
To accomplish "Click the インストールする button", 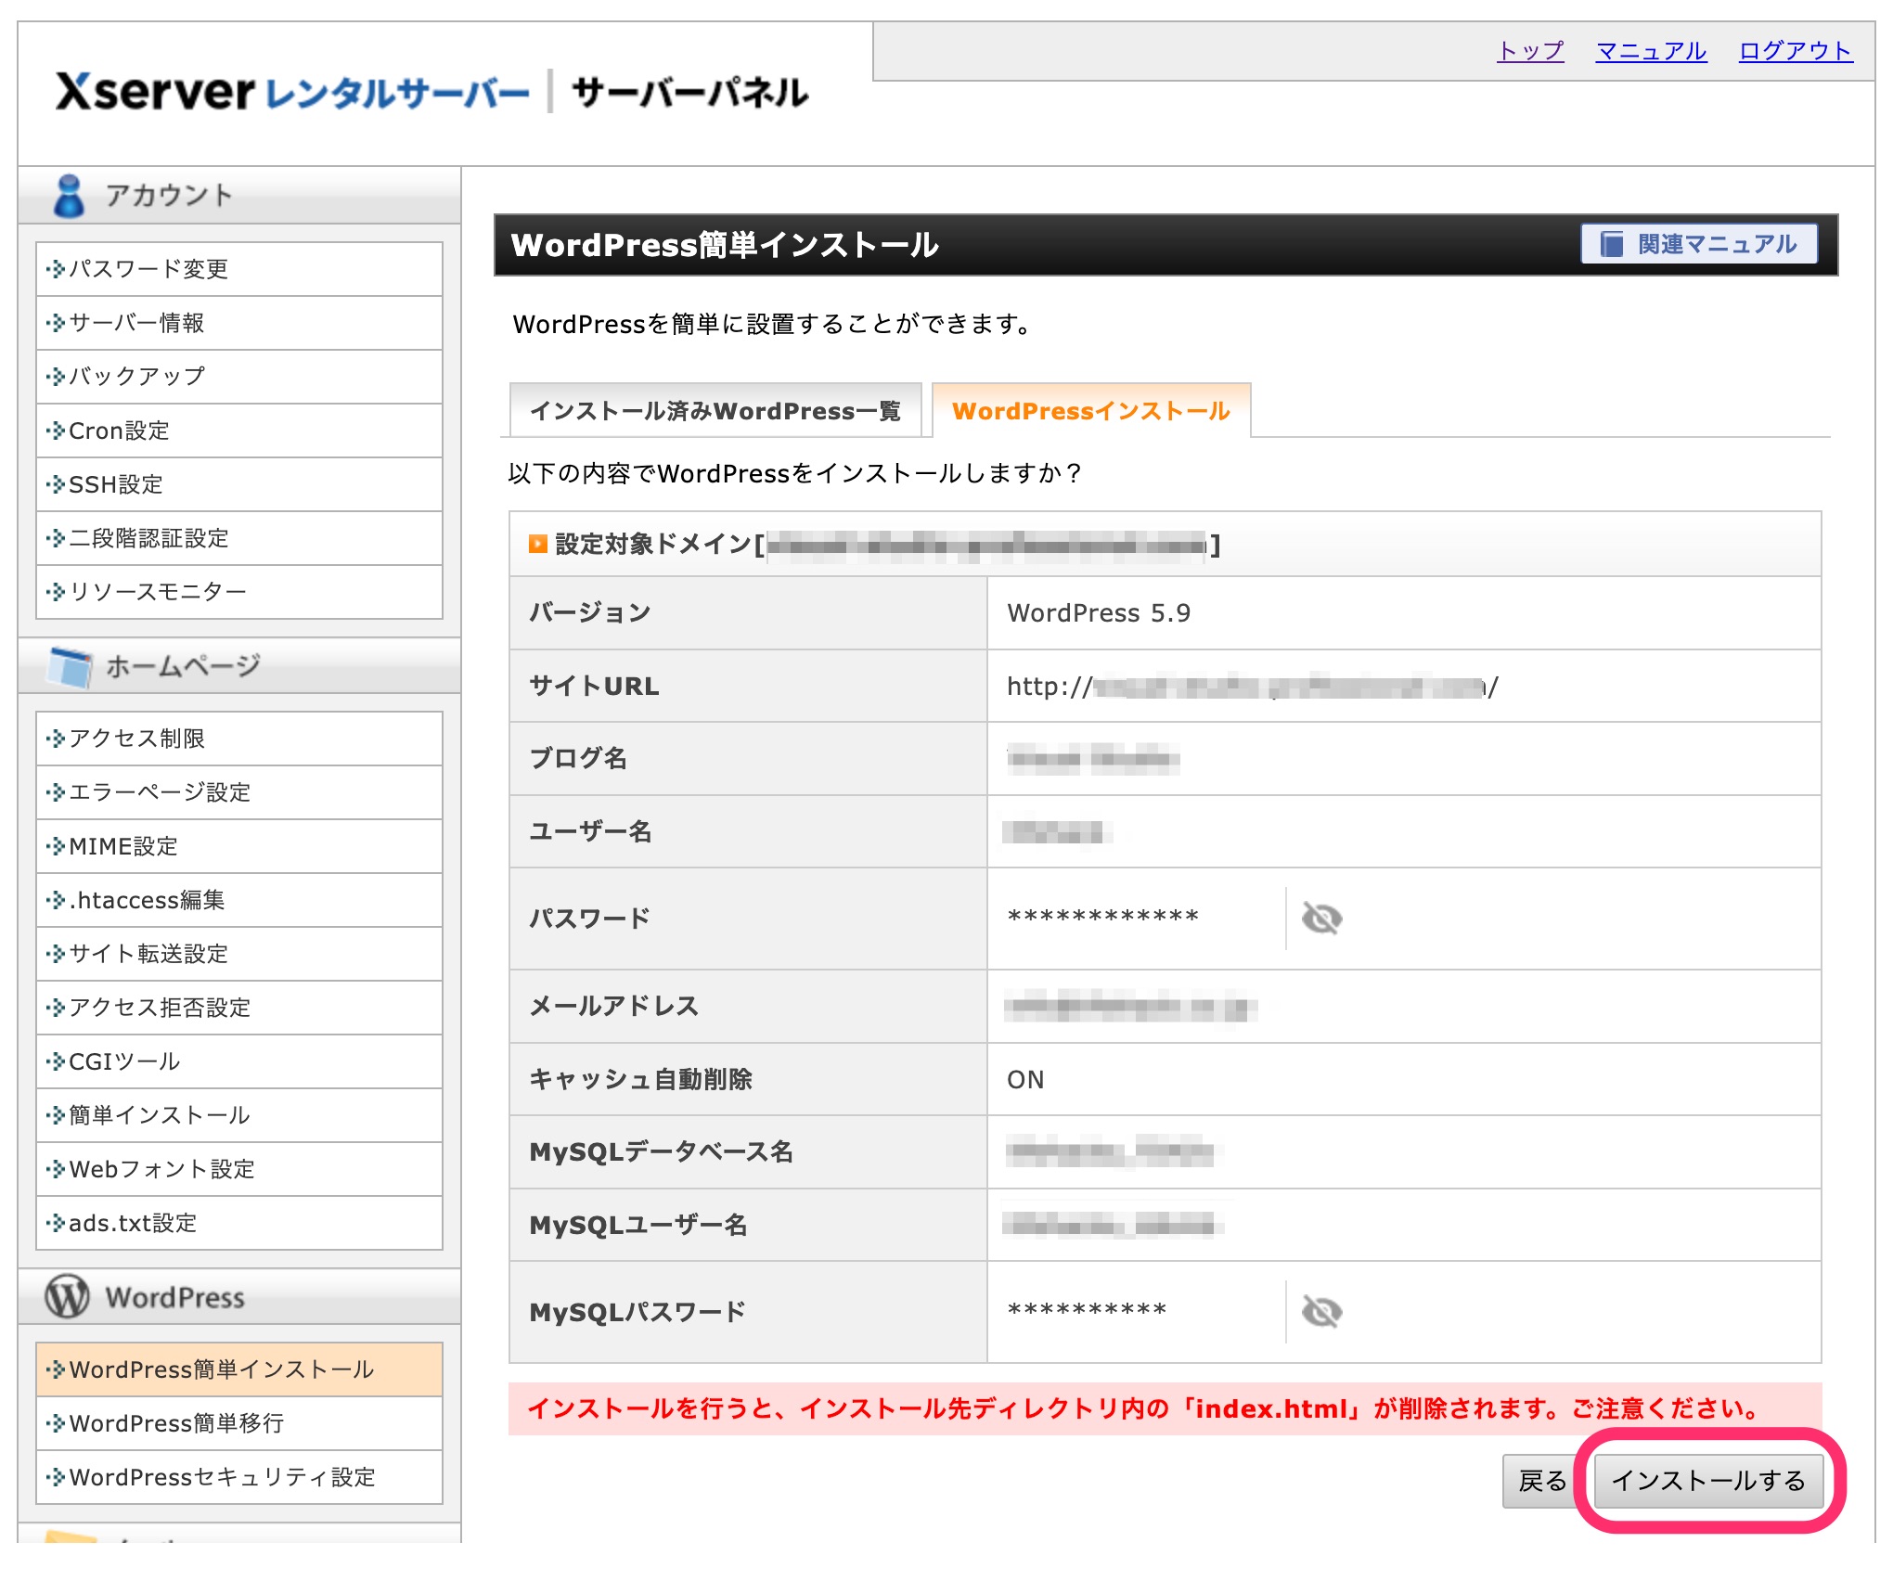I will coord(1707,1480).
